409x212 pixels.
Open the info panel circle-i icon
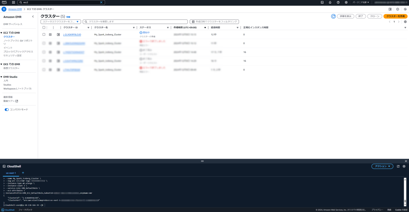pyautogui.click(x=397, y=9)
